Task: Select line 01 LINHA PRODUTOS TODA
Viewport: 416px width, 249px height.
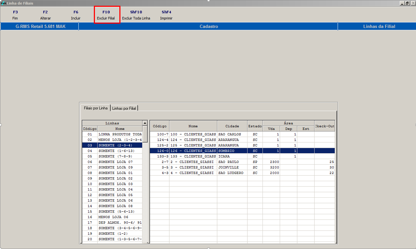Action: pyautogui.click(x=112, y=134)
